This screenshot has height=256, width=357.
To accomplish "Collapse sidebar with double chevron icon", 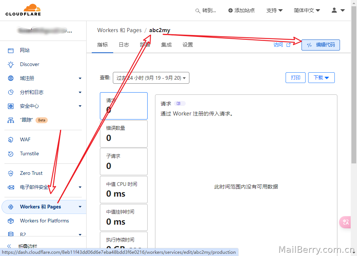I will tap(9, 246).
